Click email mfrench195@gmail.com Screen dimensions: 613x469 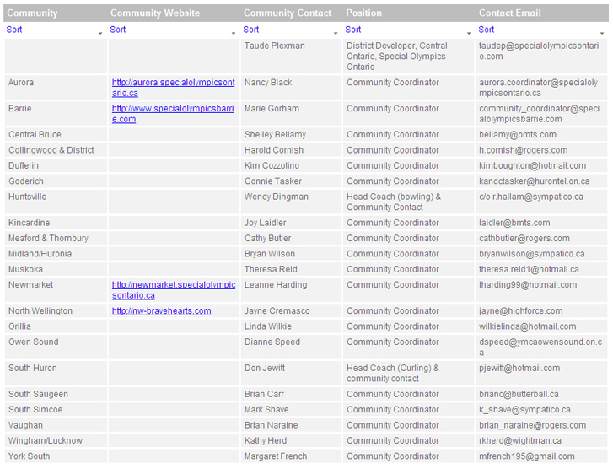pyautogui.click(x=527, y=456)
